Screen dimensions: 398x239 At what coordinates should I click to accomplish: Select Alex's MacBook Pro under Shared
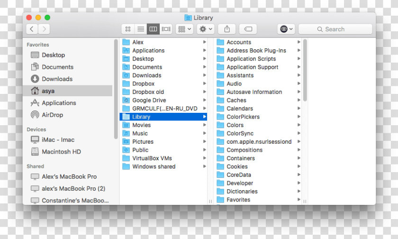tap(68, 176)
